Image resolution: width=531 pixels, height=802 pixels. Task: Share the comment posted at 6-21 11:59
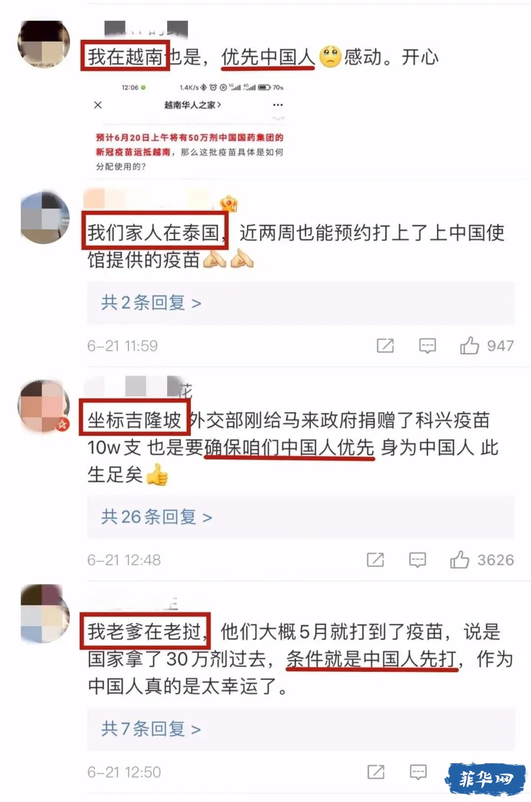385,345
